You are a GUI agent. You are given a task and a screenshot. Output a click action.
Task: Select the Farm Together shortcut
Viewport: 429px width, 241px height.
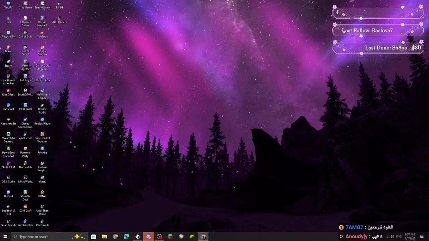point(25,65)
